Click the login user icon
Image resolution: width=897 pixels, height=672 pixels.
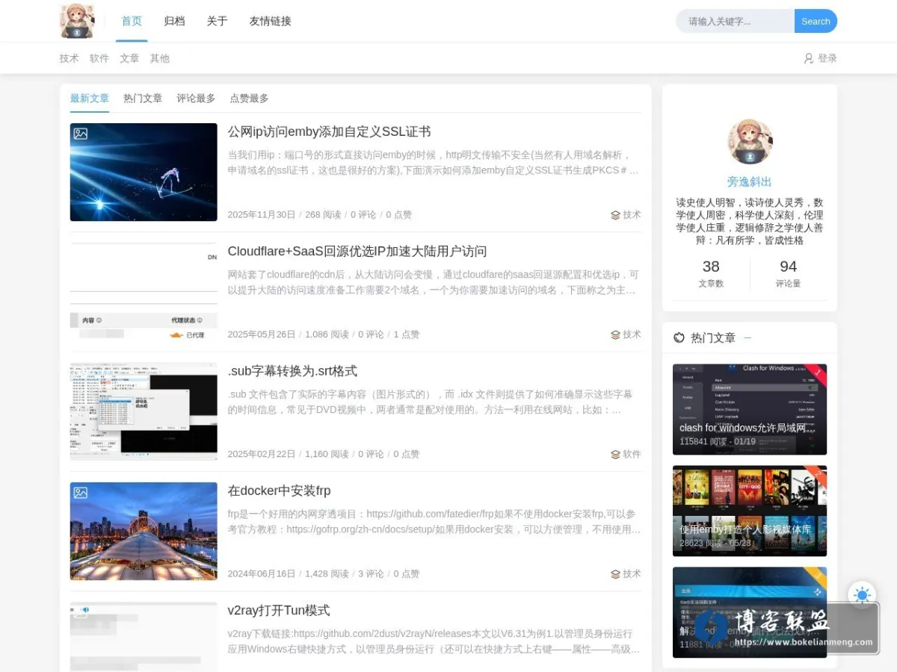click(808, 58)
